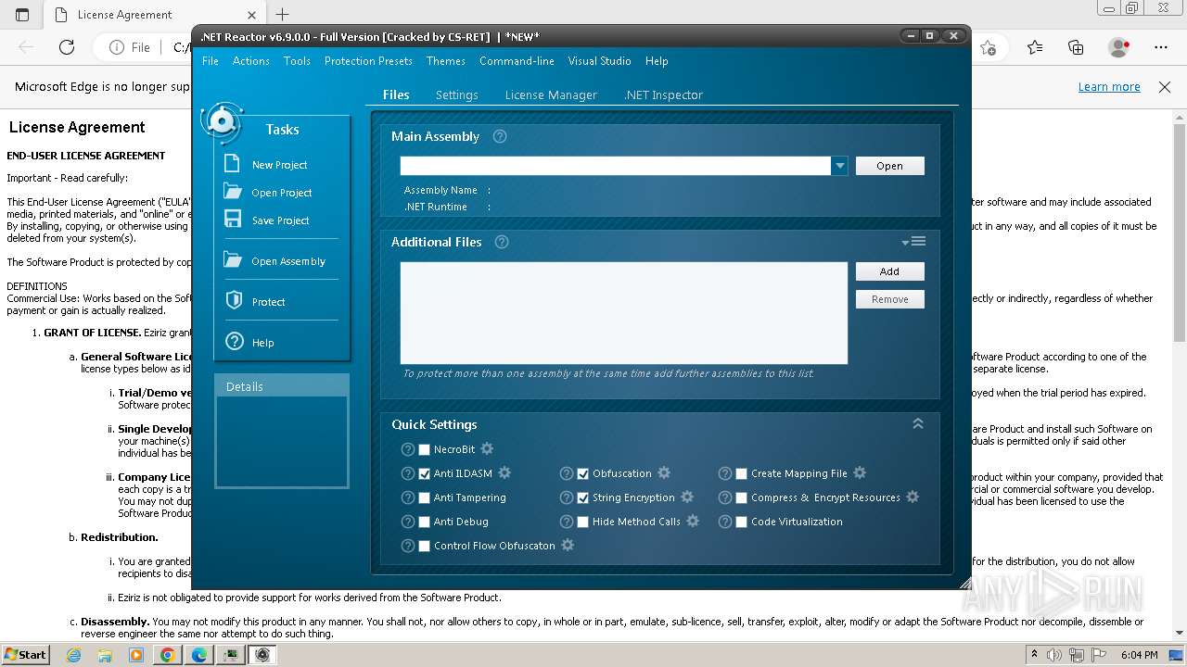Viewport: 1187px width, 667px height.
Task: Open String Encryption settings gear
Action: (687, 497)
